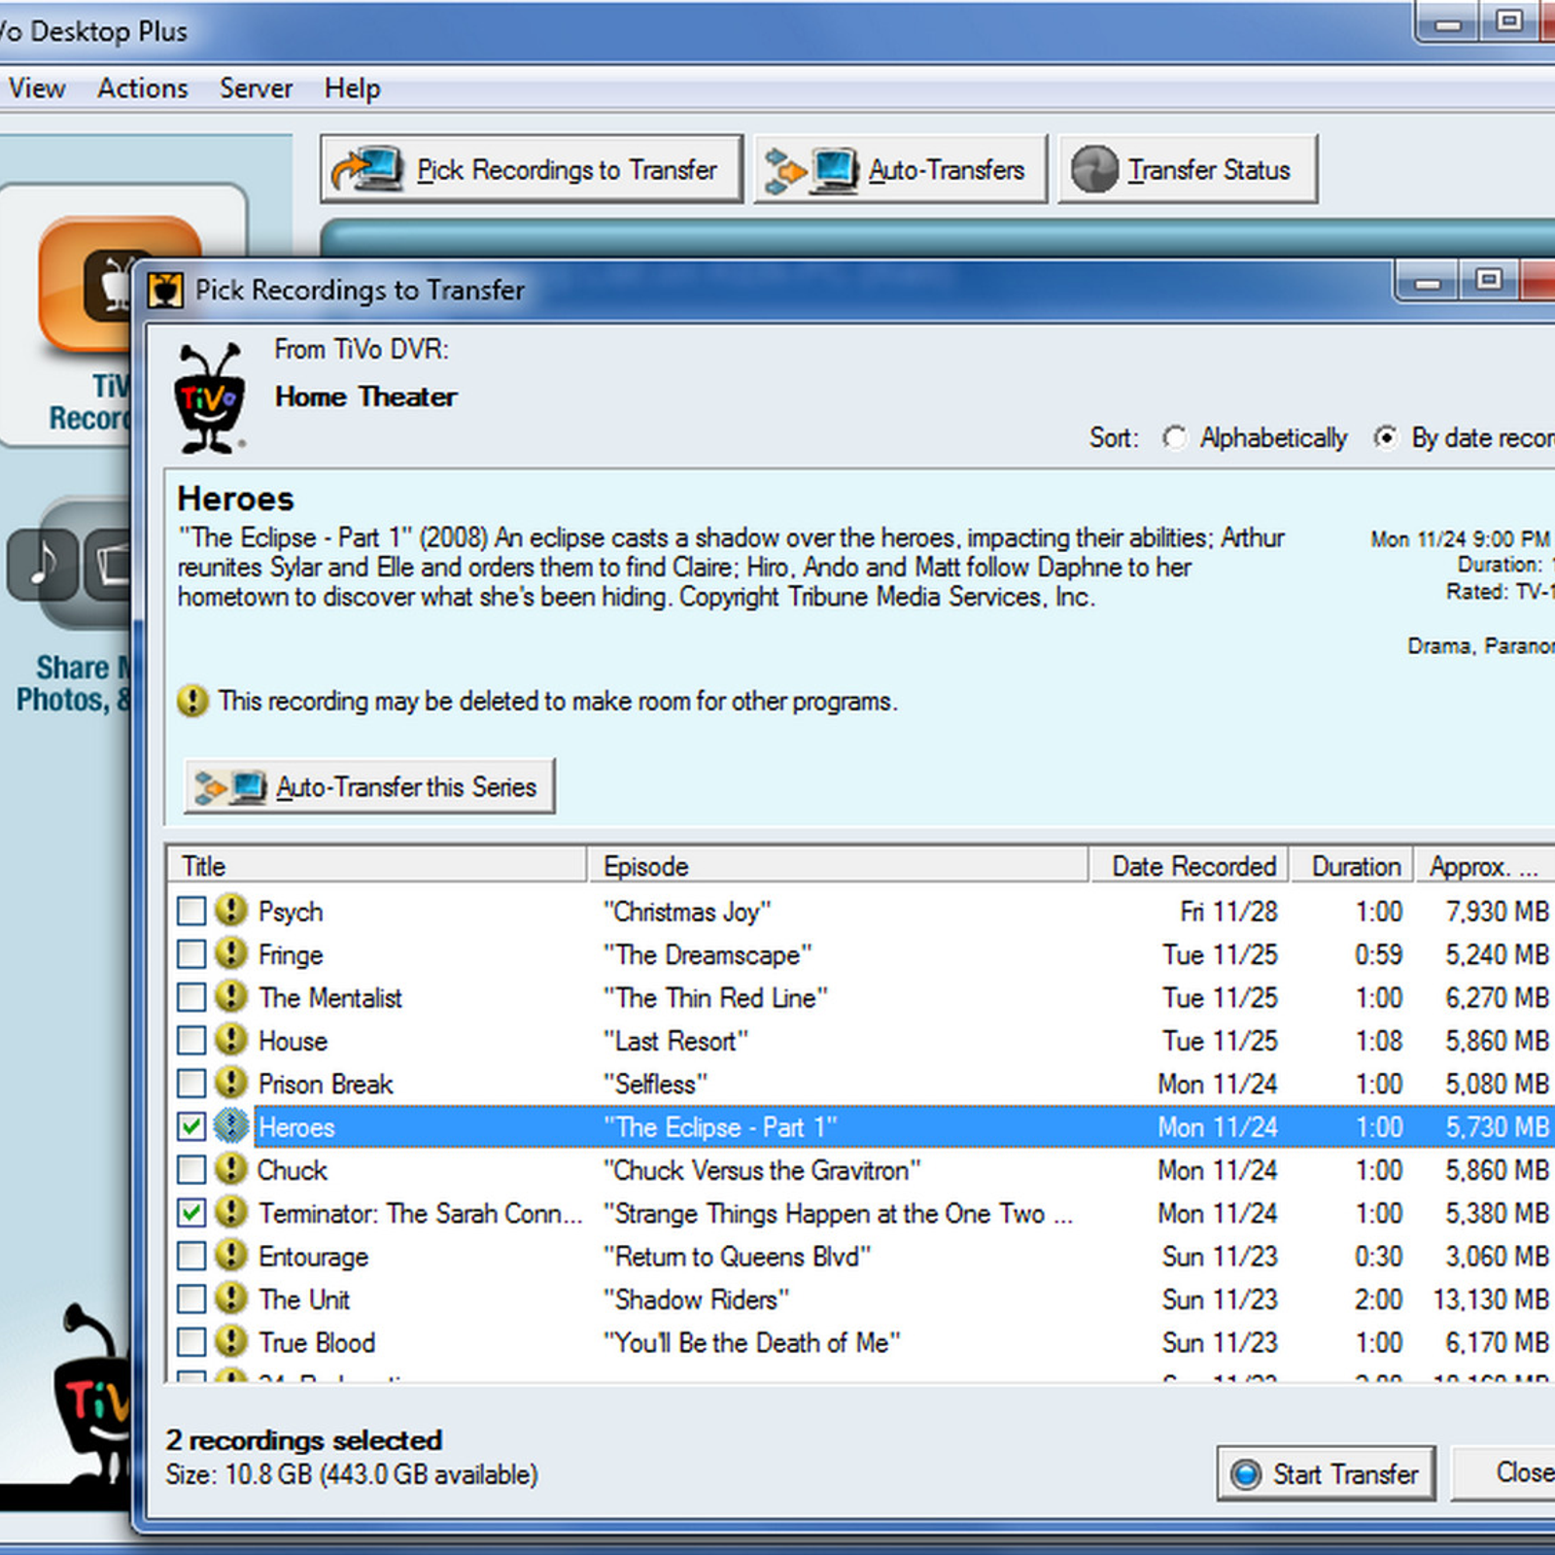This screenshot has width=1555, height=1555.
Task: Open the Help menu
Action: [x=352, y=88]
